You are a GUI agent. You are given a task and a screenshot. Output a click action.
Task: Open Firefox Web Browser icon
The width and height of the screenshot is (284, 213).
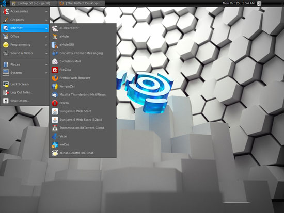coord(55,78)
